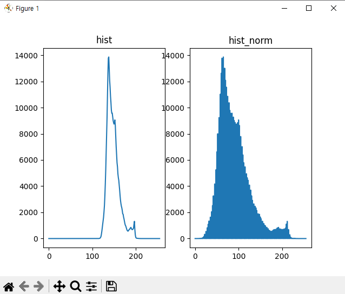Click the small spike near 200 in hist plot
The image size is (345, 294).
click(134, 222)
